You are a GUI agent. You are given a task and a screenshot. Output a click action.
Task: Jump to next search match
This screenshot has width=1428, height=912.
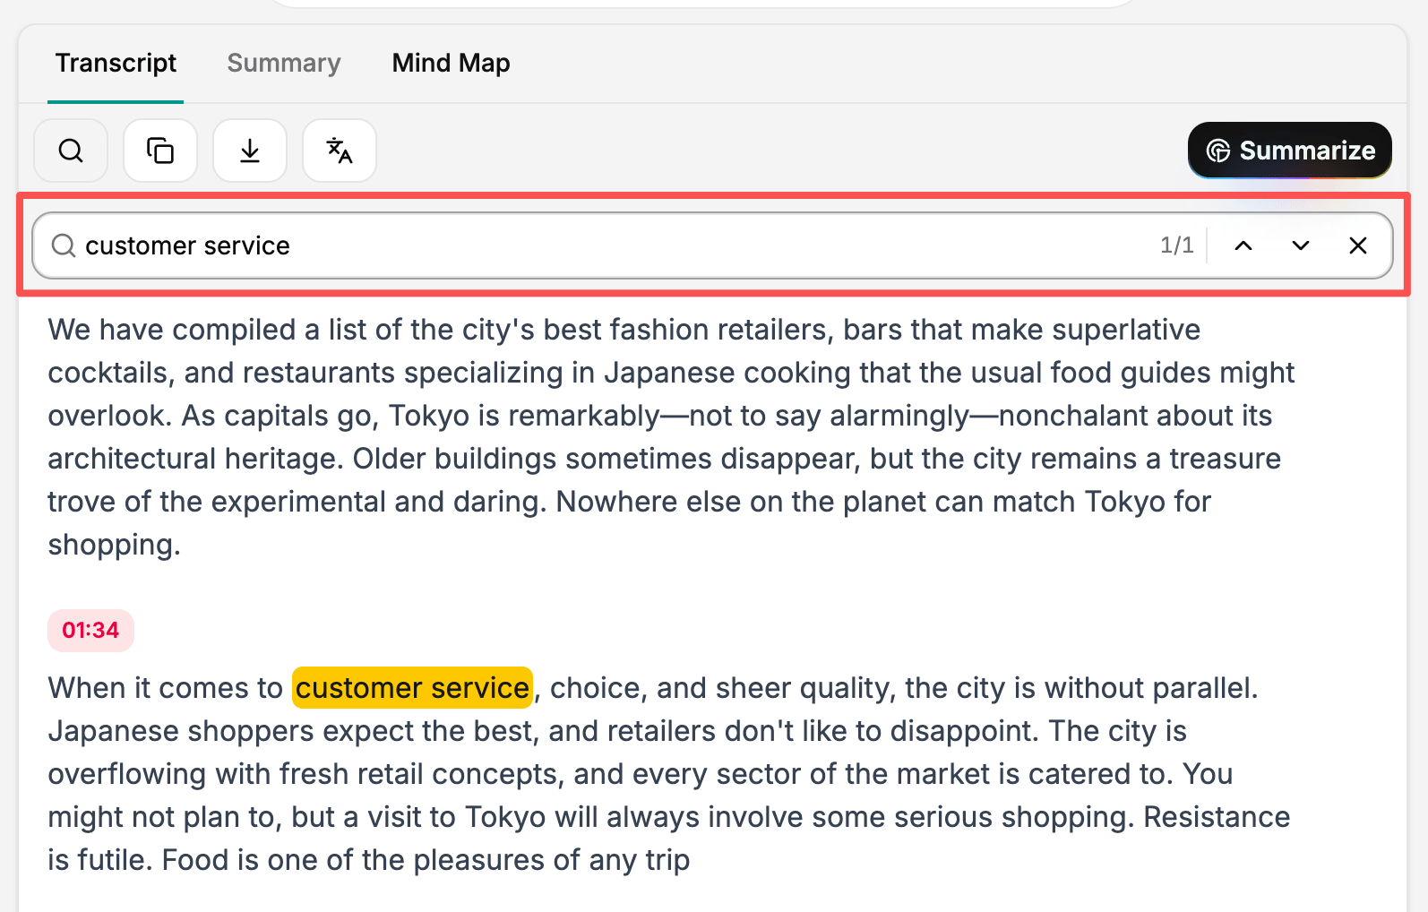pyautogui.click(x=1301, y=245)
